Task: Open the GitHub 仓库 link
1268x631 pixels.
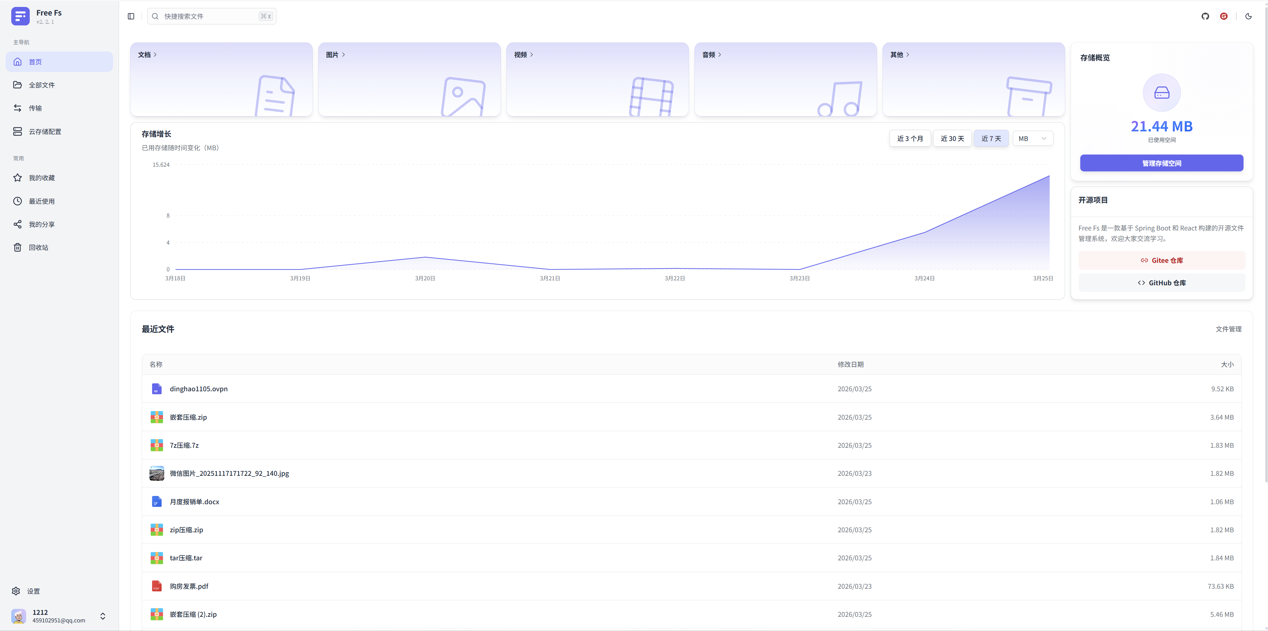Action: (1161, 283)
